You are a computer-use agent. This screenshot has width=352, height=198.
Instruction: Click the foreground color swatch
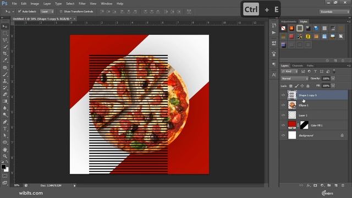3,167
